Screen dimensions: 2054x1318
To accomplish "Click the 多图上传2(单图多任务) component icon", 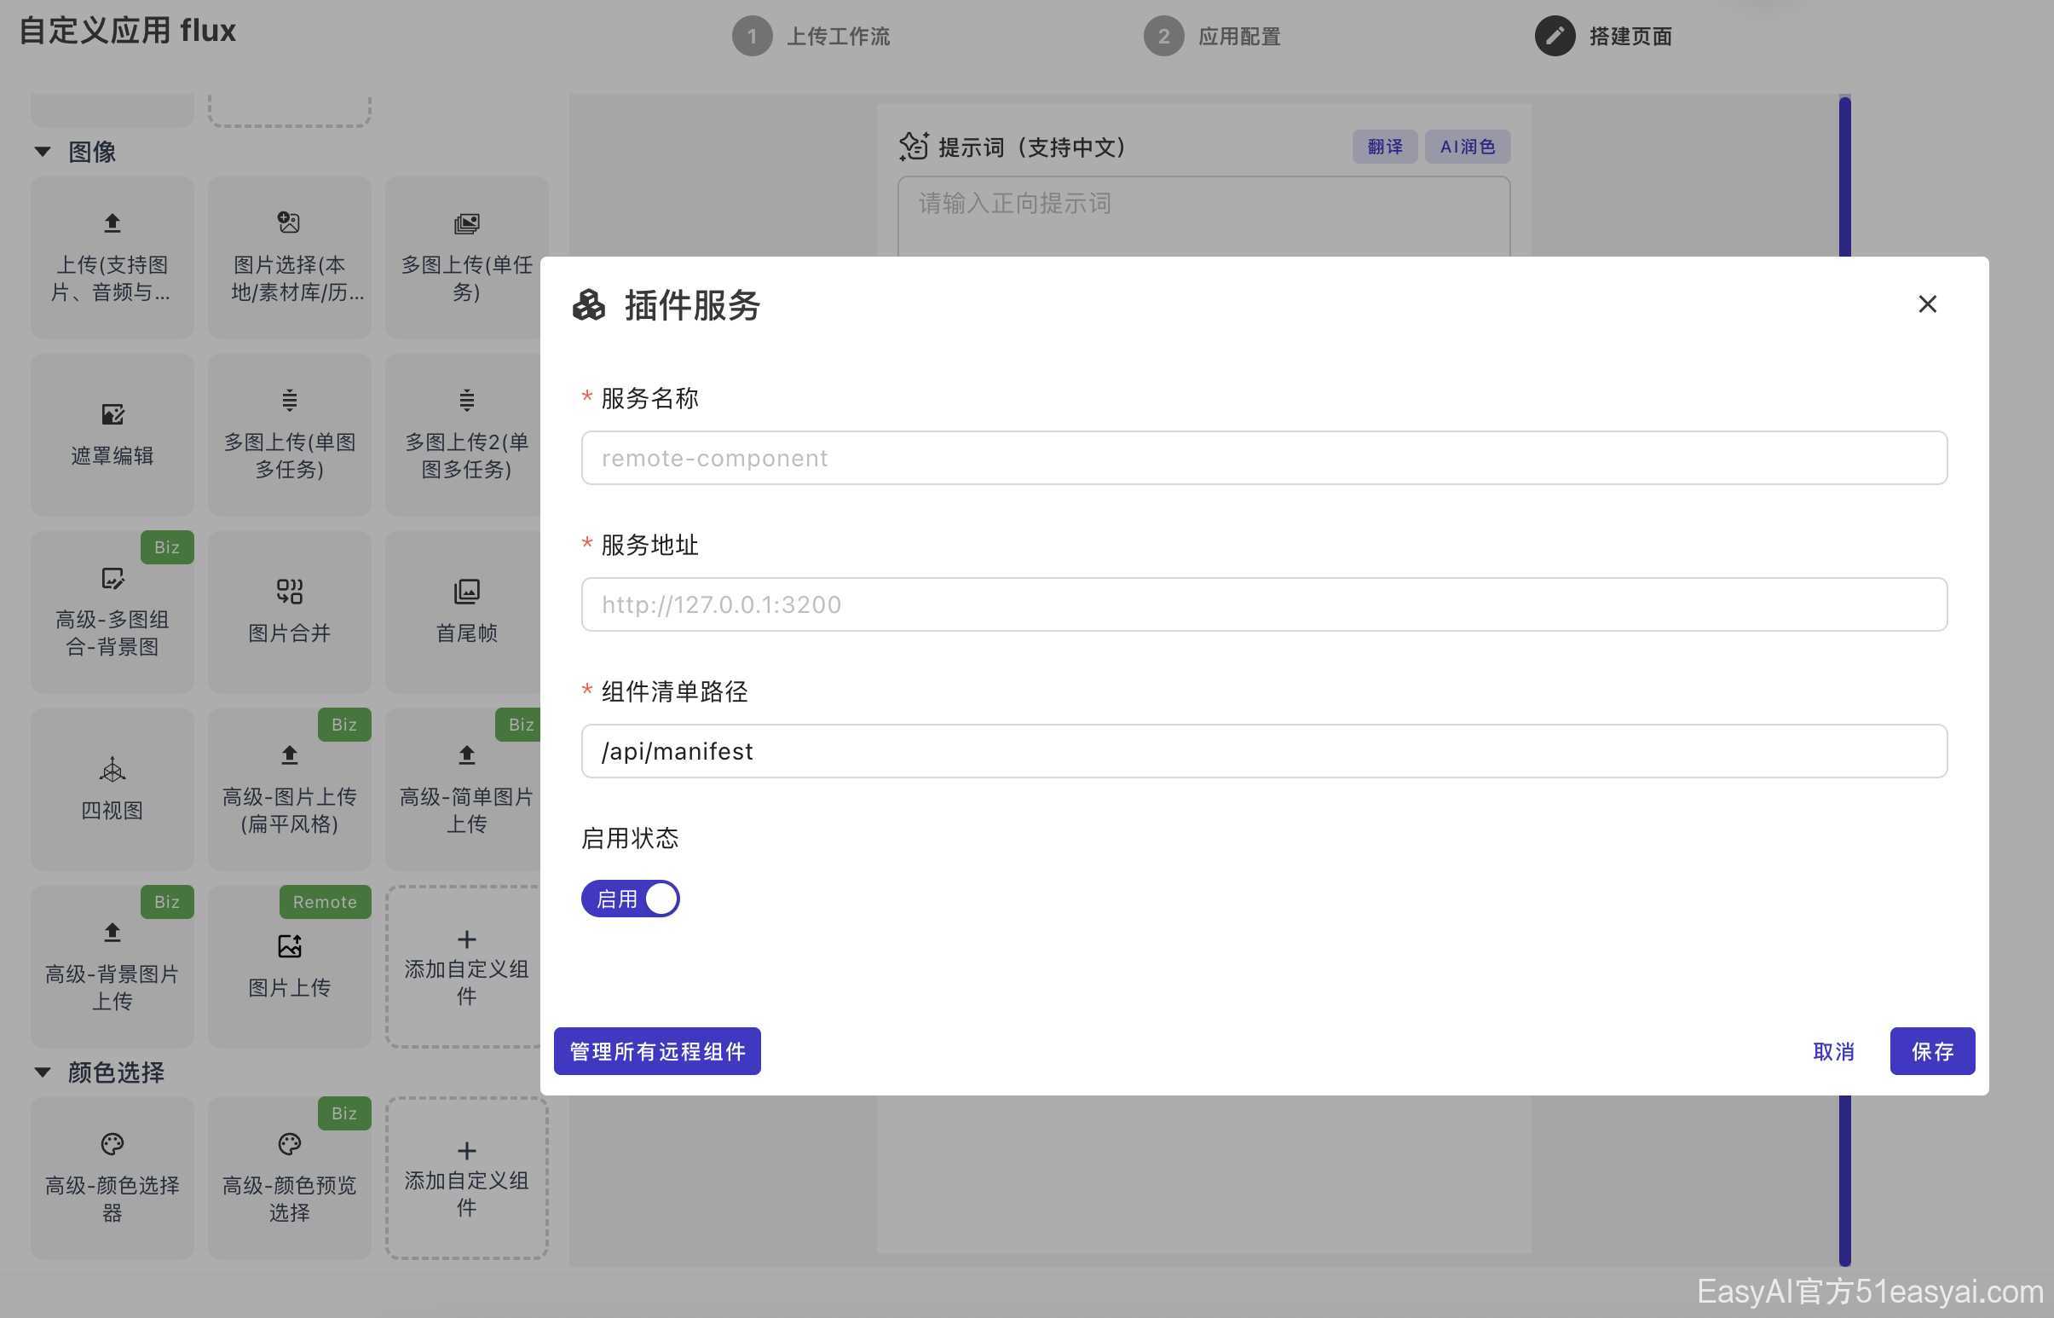I will pos(466,400).
